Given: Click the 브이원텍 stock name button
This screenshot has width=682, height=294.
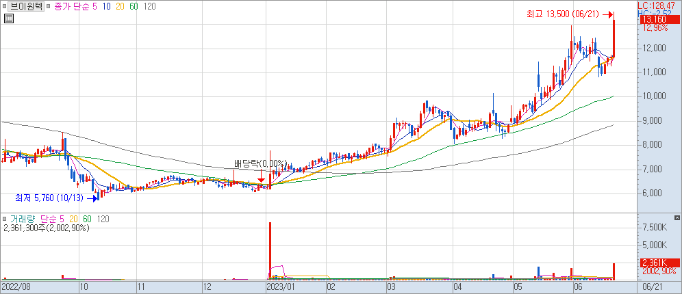Looking at the screenshot, I should [25, 7].
